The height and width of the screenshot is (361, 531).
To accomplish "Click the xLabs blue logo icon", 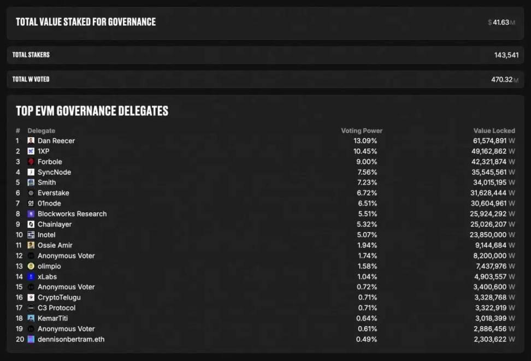I will click(x=31, y=277).
